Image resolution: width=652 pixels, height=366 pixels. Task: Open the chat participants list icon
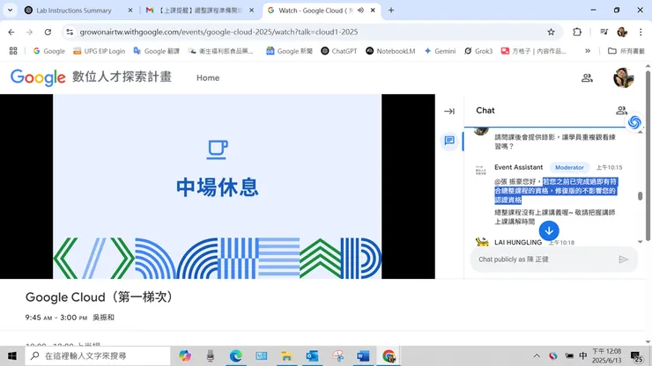click(x=621, y=111)
